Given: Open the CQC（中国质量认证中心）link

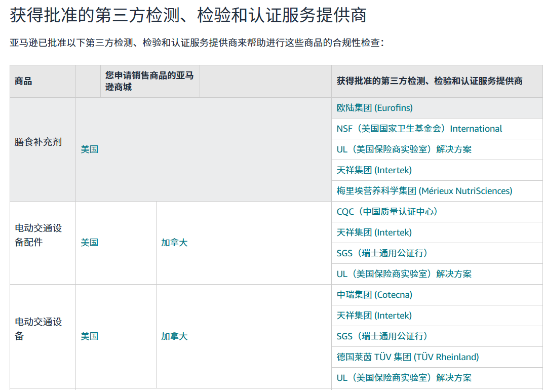Looking at the screenshot, I should tap(388, 212).
